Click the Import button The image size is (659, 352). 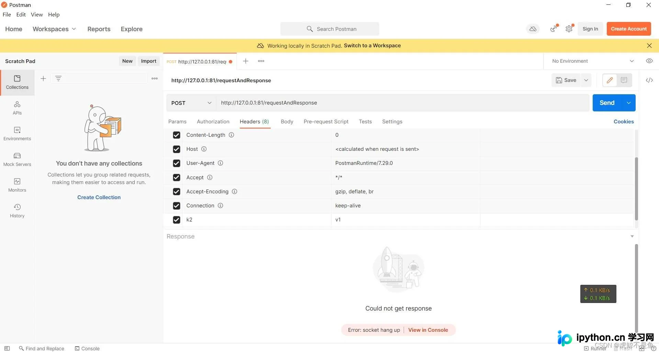[148, 61]
